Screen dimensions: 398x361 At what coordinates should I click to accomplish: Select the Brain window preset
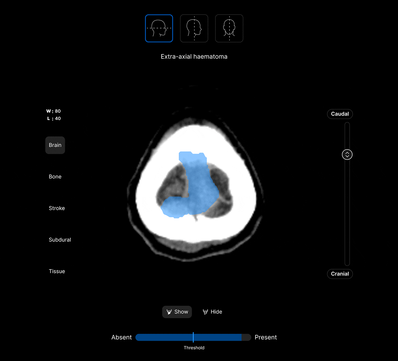pos(55,145)
